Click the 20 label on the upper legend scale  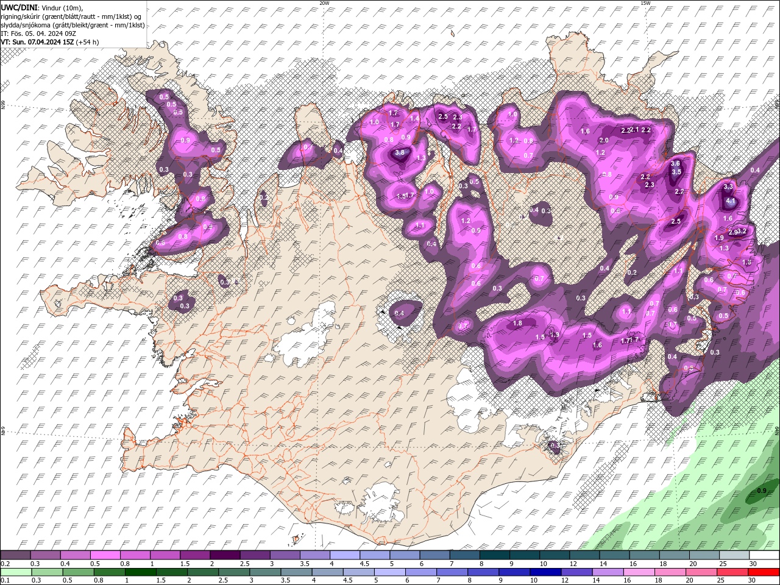pyautogui.click(x=693, y=564)
